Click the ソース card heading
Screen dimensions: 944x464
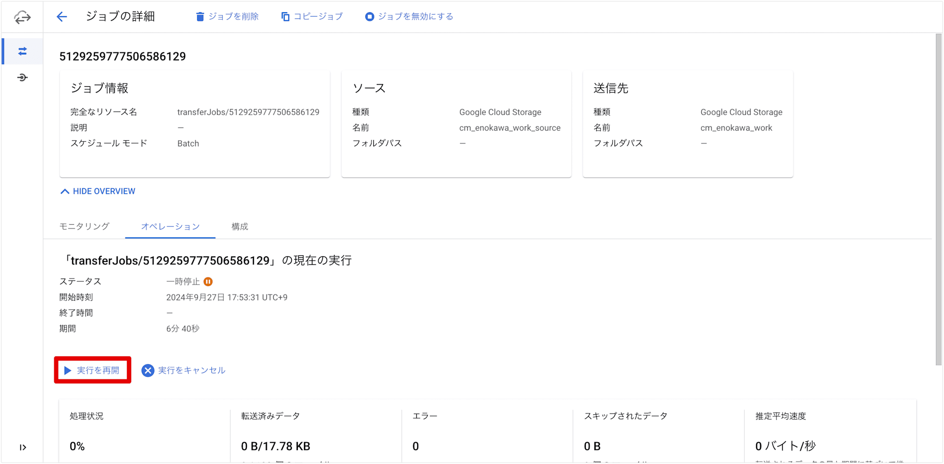(369, 88)
